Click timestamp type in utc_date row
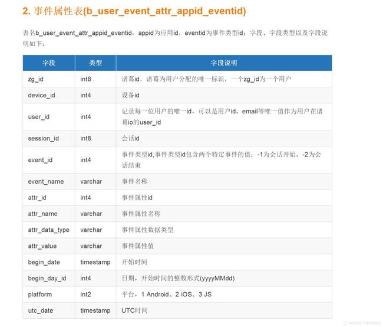This screenshot has height=327, width=383. pos(95,310)
